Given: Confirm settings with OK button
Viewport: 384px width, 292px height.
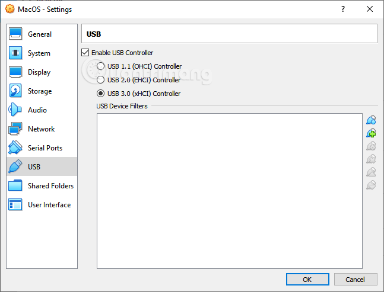Looking at the screenshot, I should [307, 279].
